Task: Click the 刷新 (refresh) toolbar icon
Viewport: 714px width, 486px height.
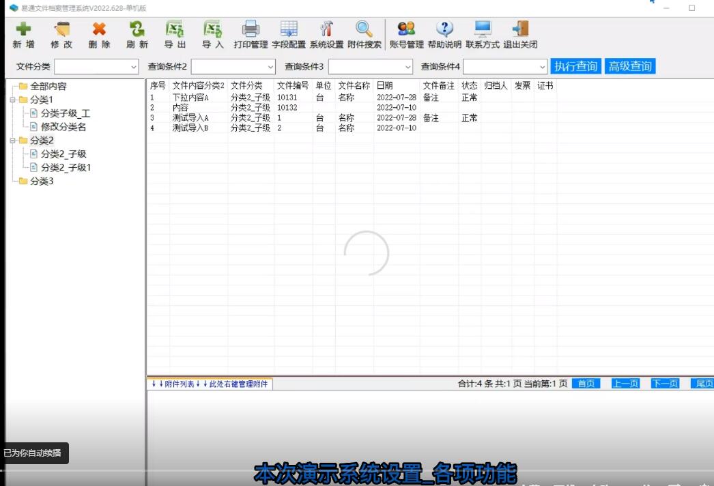Action: [137, 29]
